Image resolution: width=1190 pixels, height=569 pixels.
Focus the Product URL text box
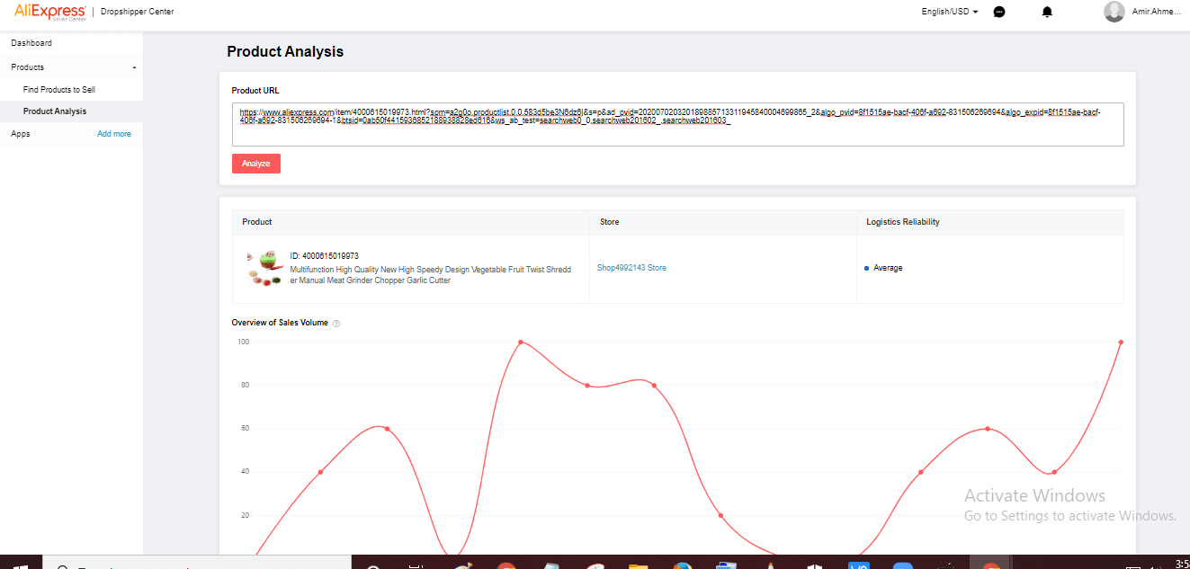677,124
